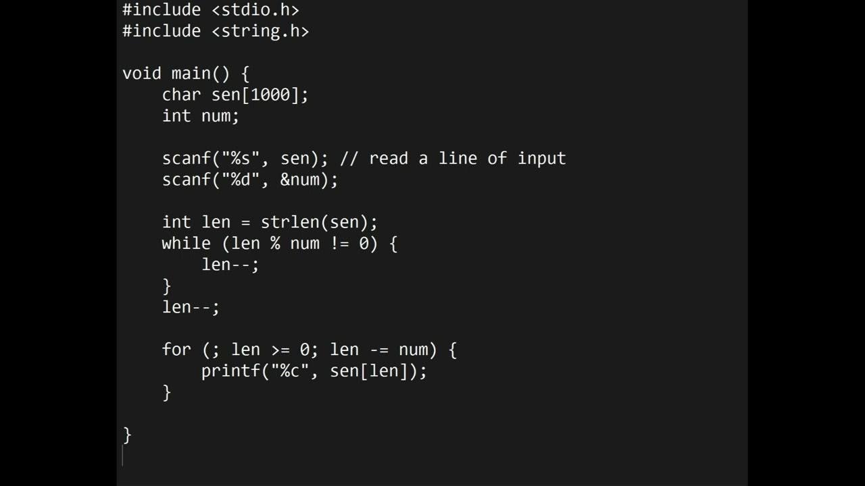Click the #include <string.h> line

pyautogui.click(x=215, y=31)
